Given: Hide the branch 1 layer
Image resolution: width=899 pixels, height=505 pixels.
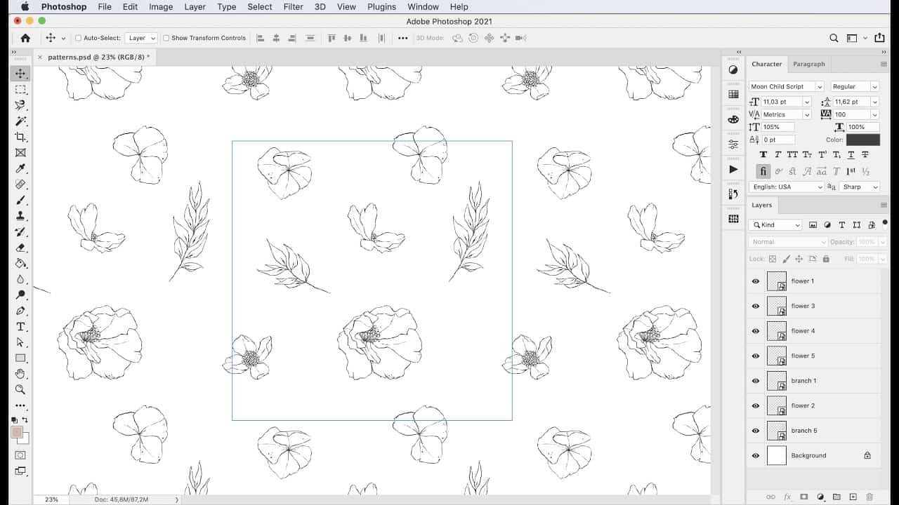Looking at the screenshot, I should pos(756,381).
